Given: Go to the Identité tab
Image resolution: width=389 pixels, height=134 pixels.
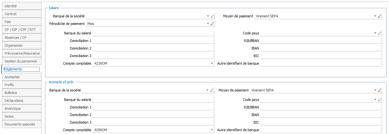Looking at the screenshot, I should [21, 6].
